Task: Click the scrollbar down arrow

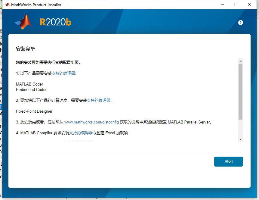Action: (241, 139)
